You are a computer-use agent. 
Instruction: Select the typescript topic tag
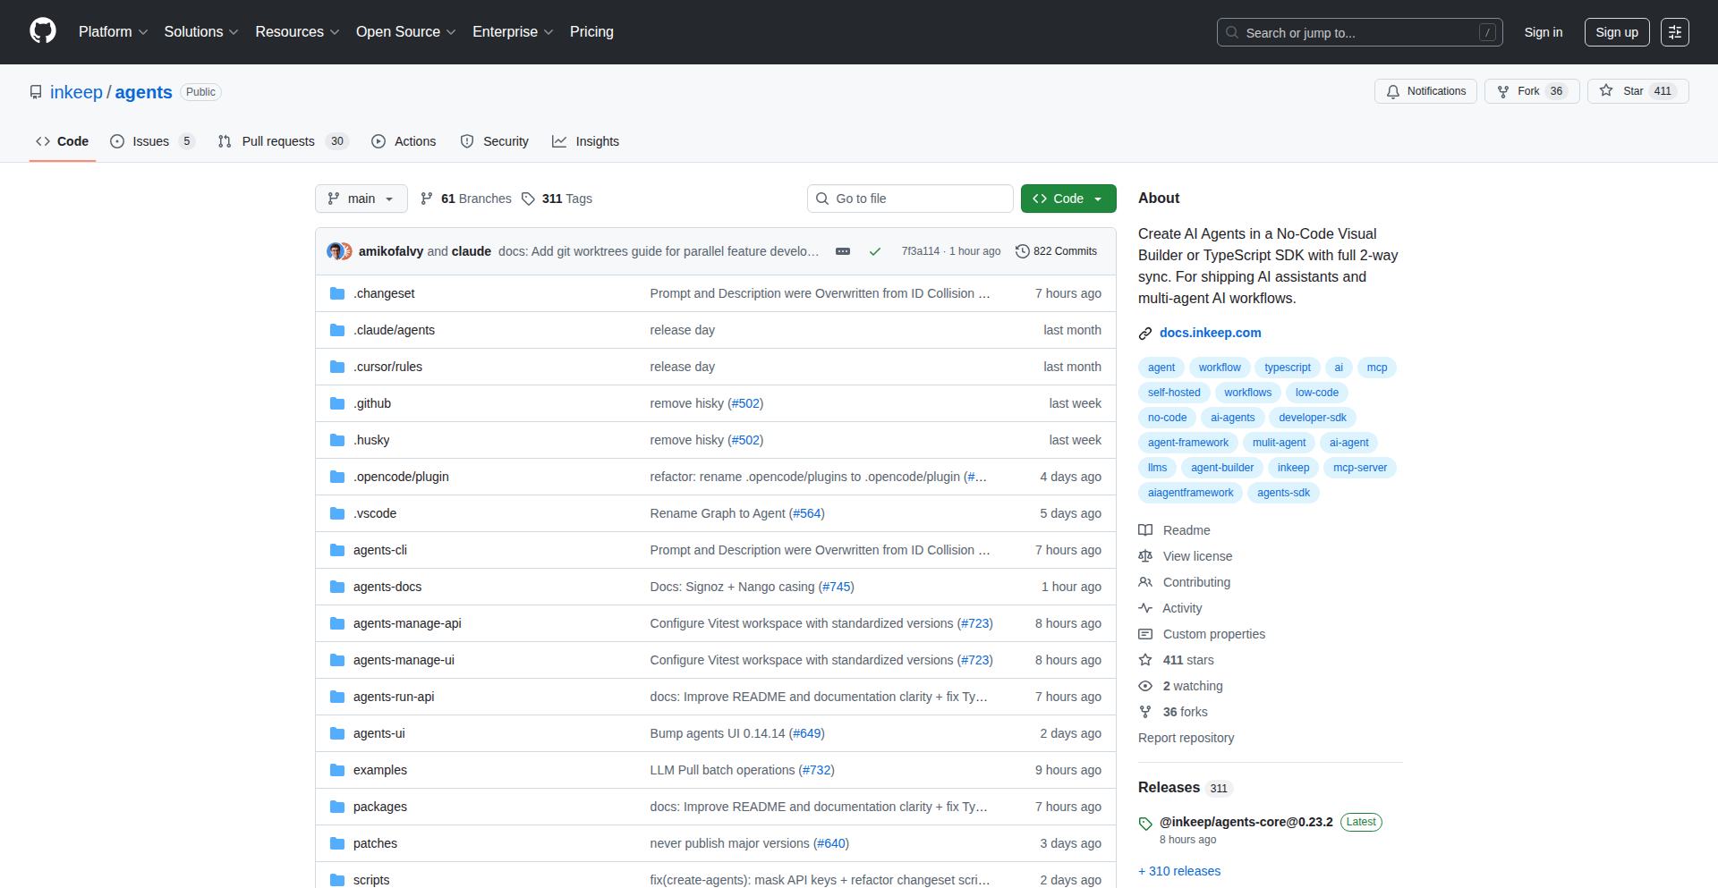1287,368
